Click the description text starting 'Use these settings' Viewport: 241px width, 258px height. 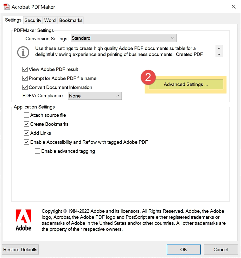coord(119,51)
